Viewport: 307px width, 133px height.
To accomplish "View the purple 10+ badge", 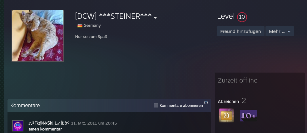I will 248,116.
